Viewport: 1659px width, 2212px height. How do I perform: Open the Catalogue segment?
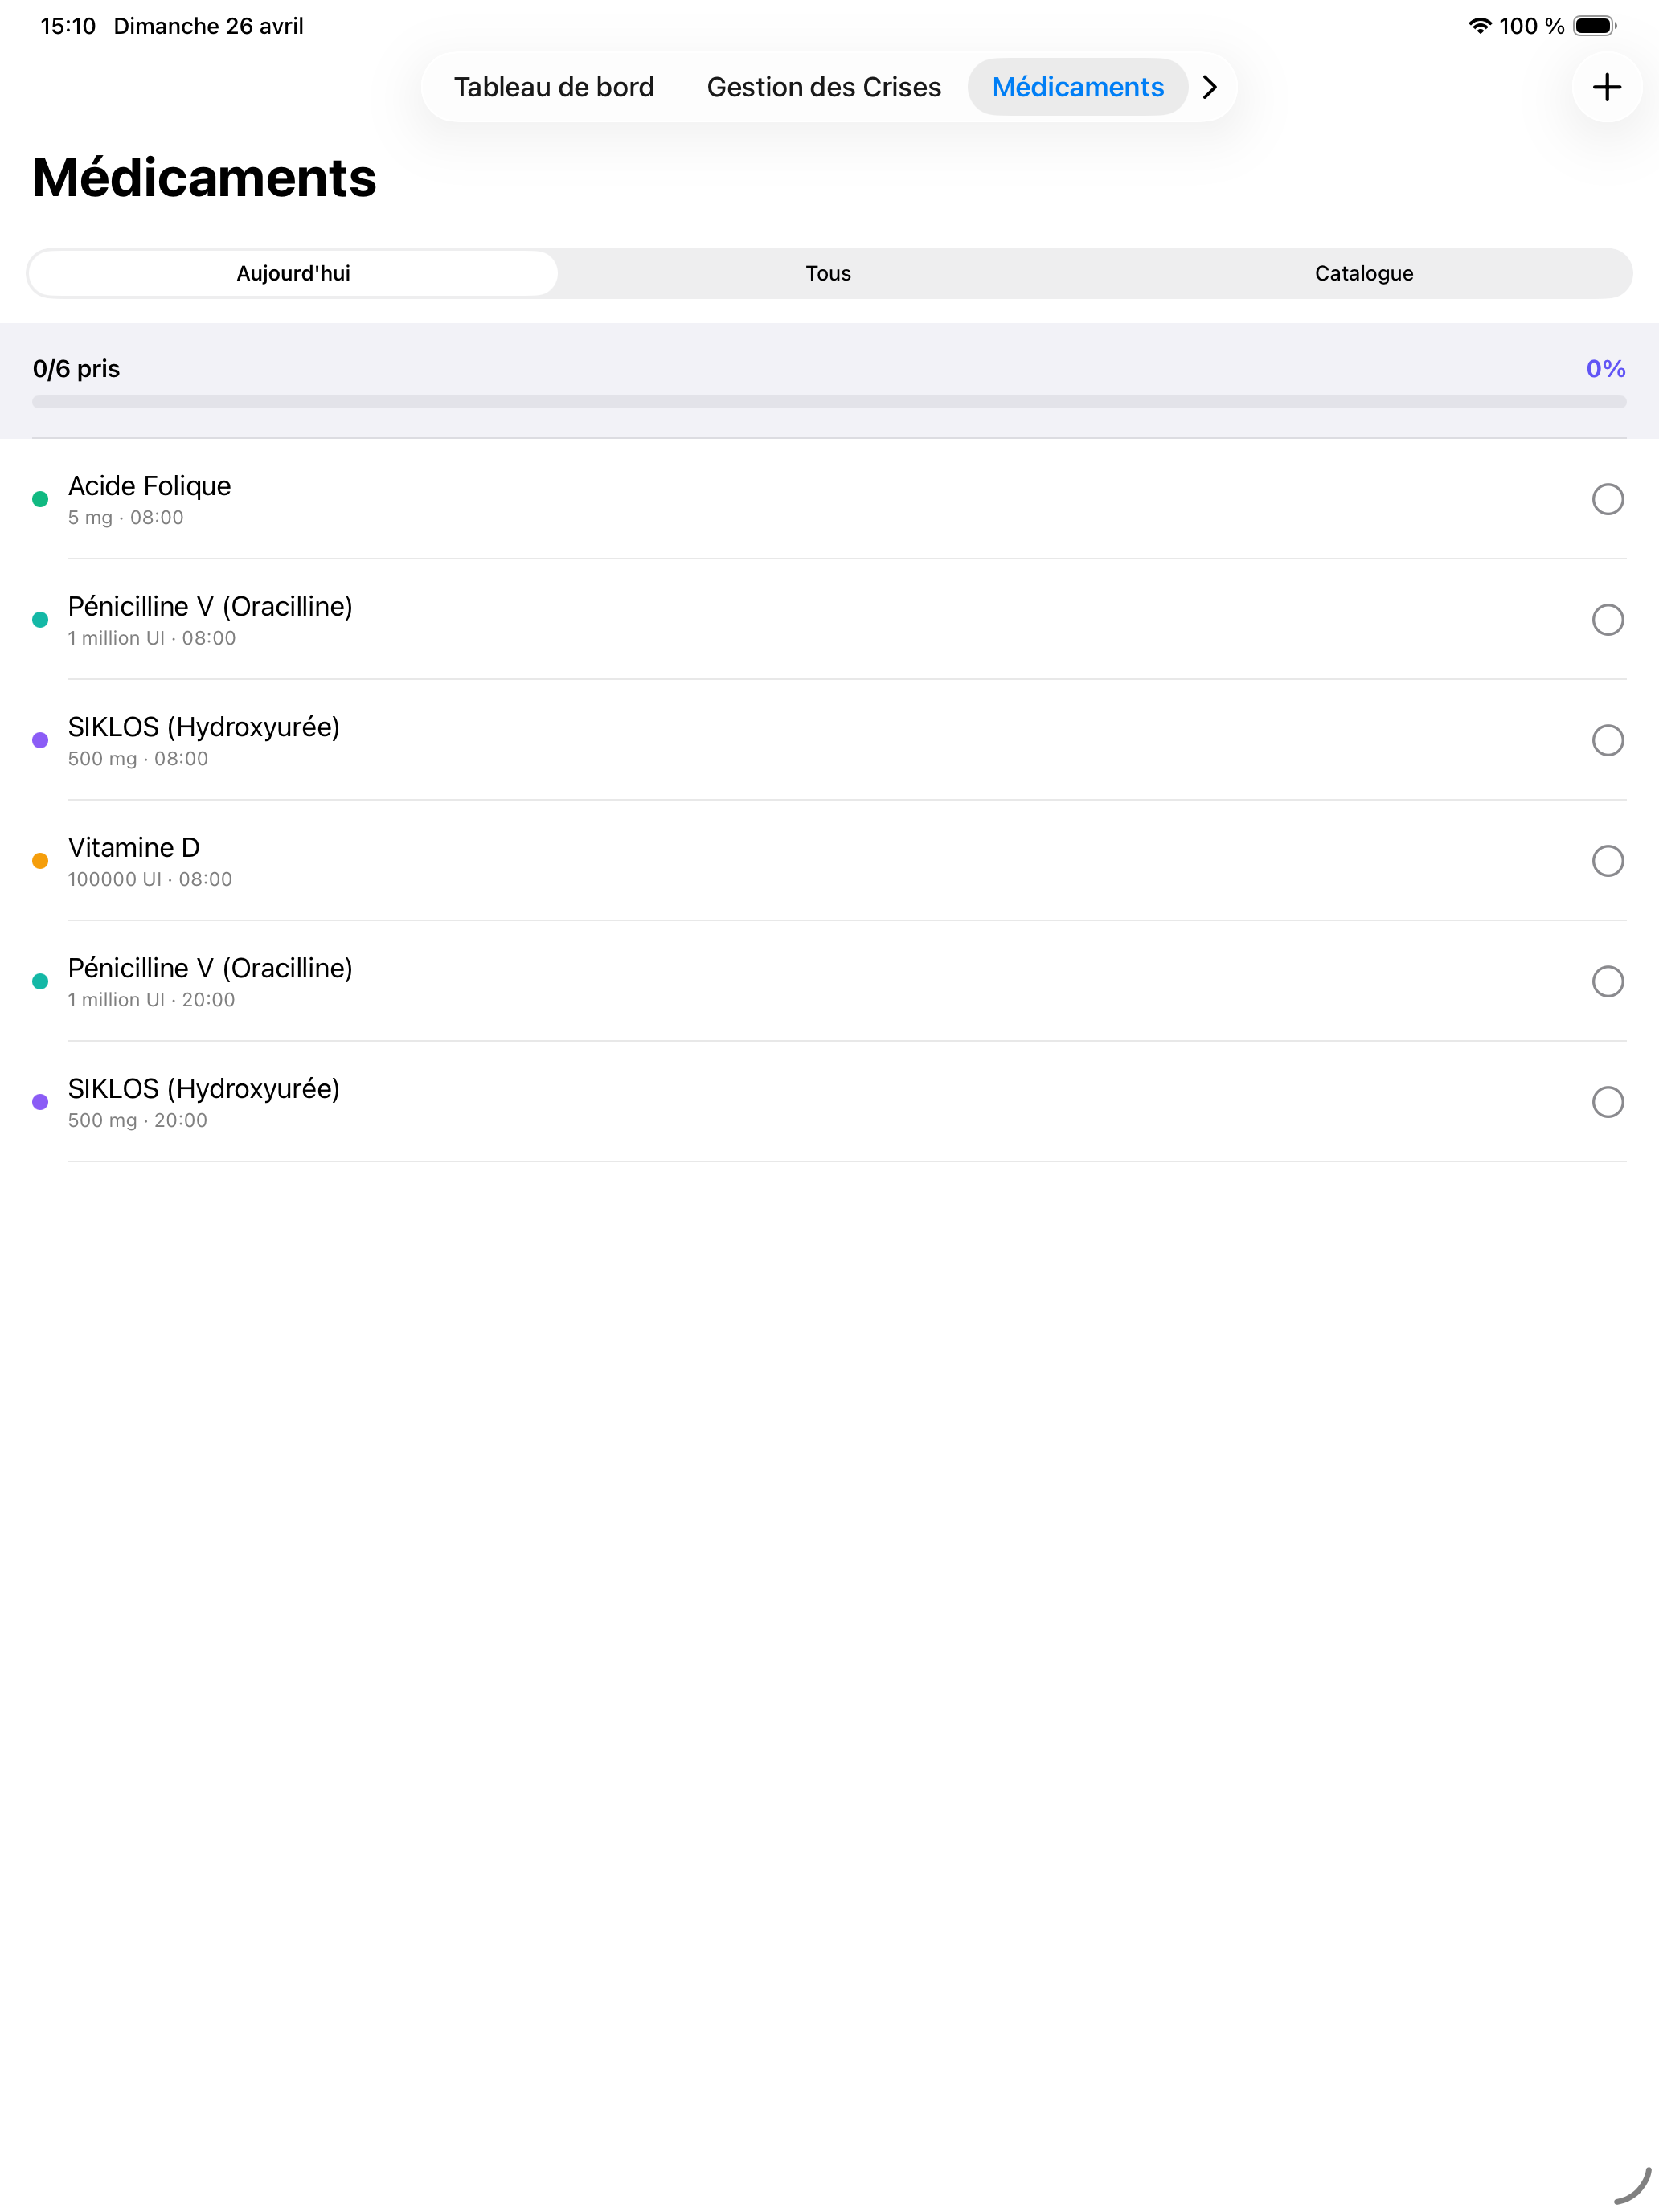[1363, 273]
